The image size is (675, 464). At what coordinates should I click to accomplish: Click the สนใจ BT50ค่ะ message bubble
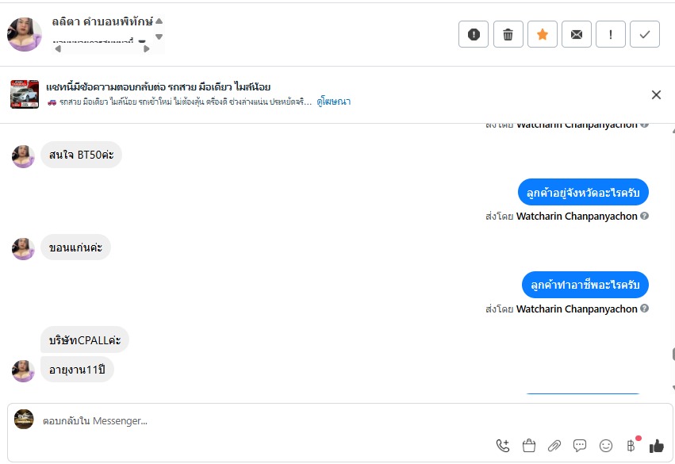[x=82, y=155]
